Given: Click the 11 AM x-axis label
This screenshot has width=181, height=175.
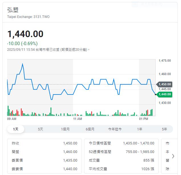Looking at the screenshot, I should [78, 119].
